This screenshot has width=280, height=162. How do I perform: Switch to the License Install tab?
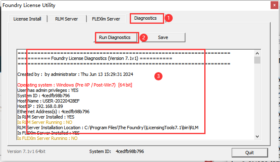(x=27, y=19)
